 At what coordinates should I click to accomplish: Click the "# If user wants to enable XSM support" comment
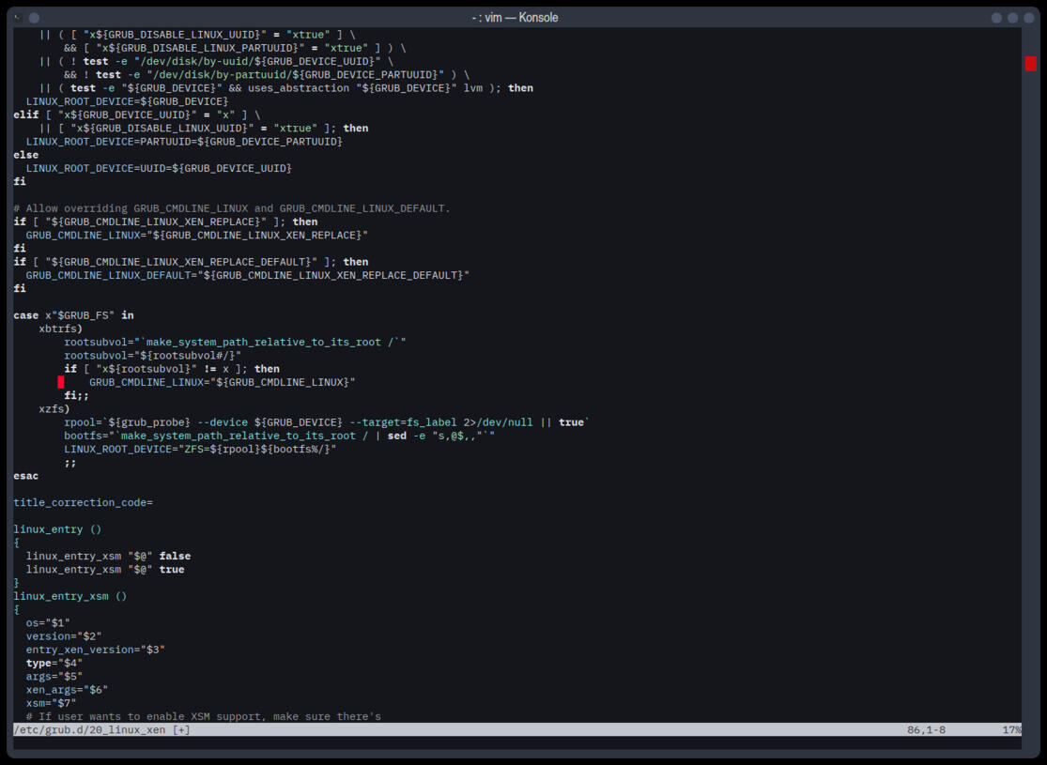tap(204, 716)
